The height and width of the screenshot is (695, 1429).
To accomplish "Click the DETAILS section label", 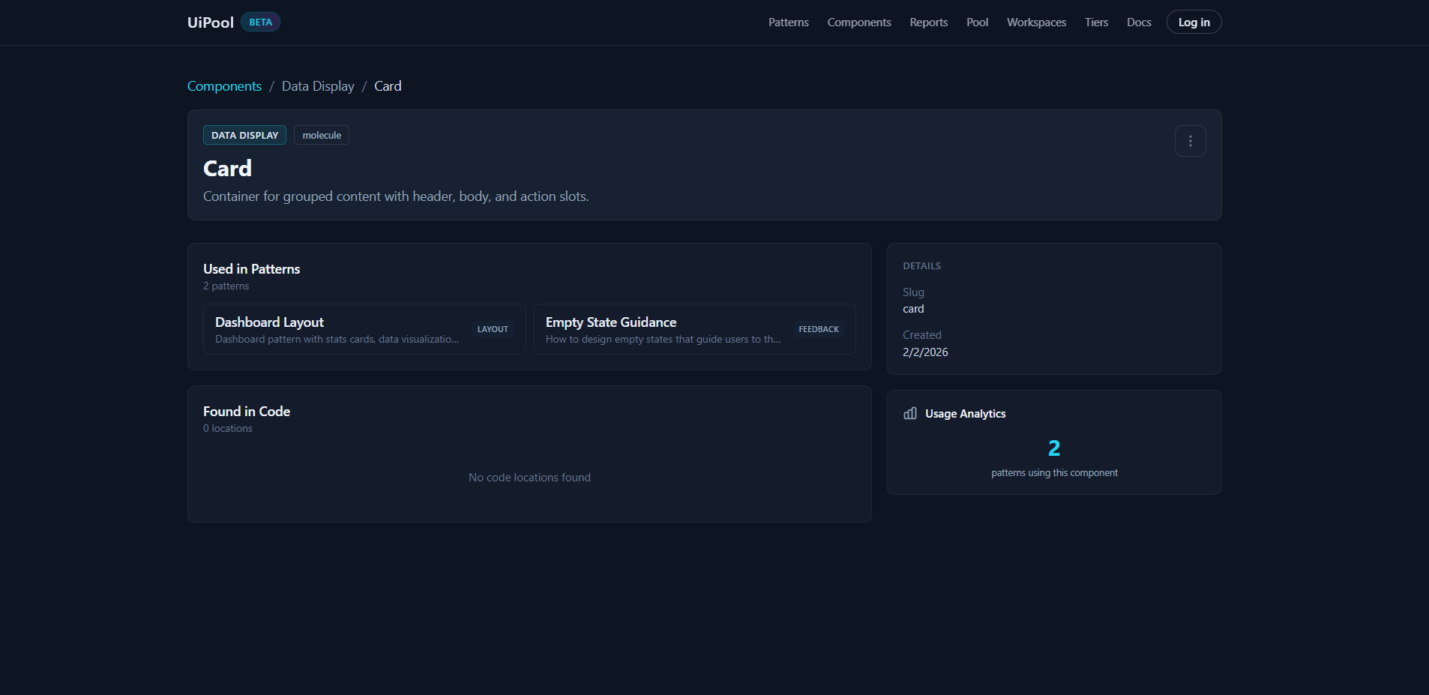I will point(921,266).
